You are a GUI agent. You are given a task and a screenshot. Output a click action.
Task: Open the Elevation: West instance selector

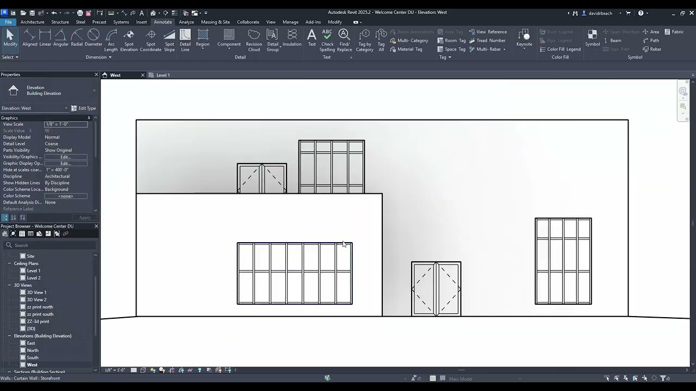pos(35,108)
